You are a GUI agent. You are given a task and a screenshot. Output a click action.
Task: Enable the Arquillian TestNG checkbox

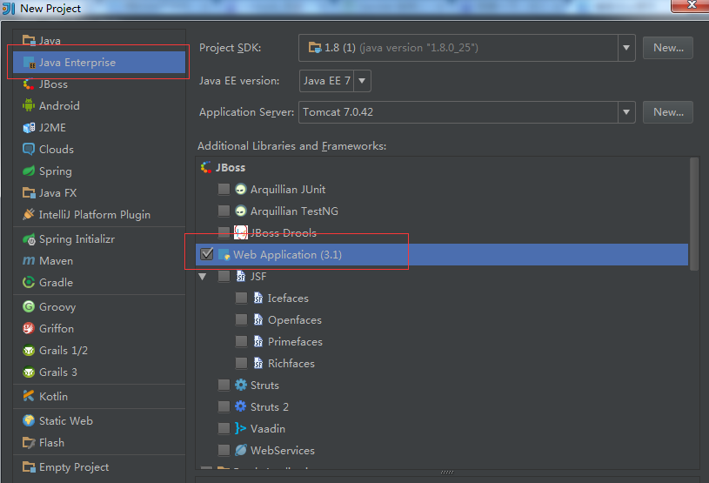tap(224, 211)
